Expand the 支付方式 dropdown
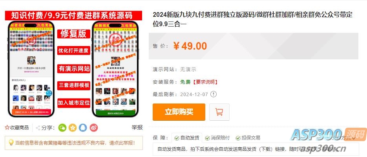The image size is (367, 157). (x=343, y=138)
